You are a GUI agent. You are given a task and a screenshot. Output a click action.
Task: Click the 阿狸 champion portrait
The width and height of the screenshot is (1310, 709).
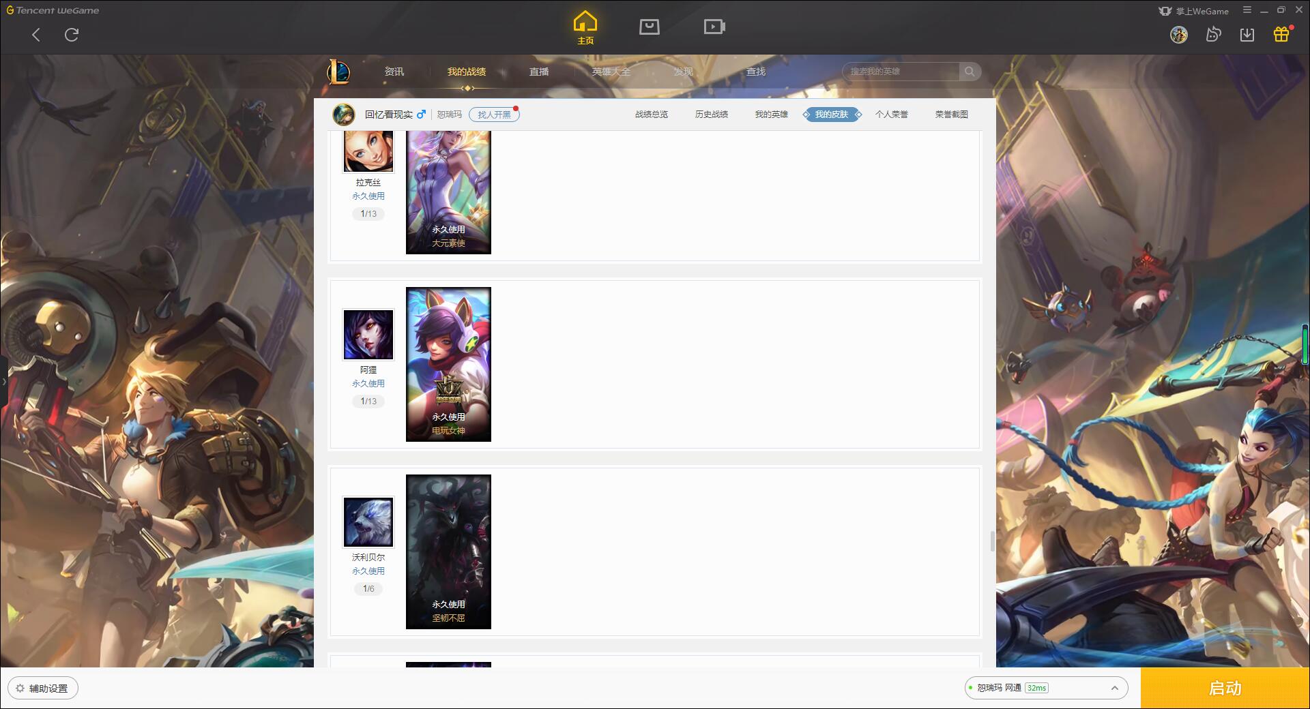368,335
